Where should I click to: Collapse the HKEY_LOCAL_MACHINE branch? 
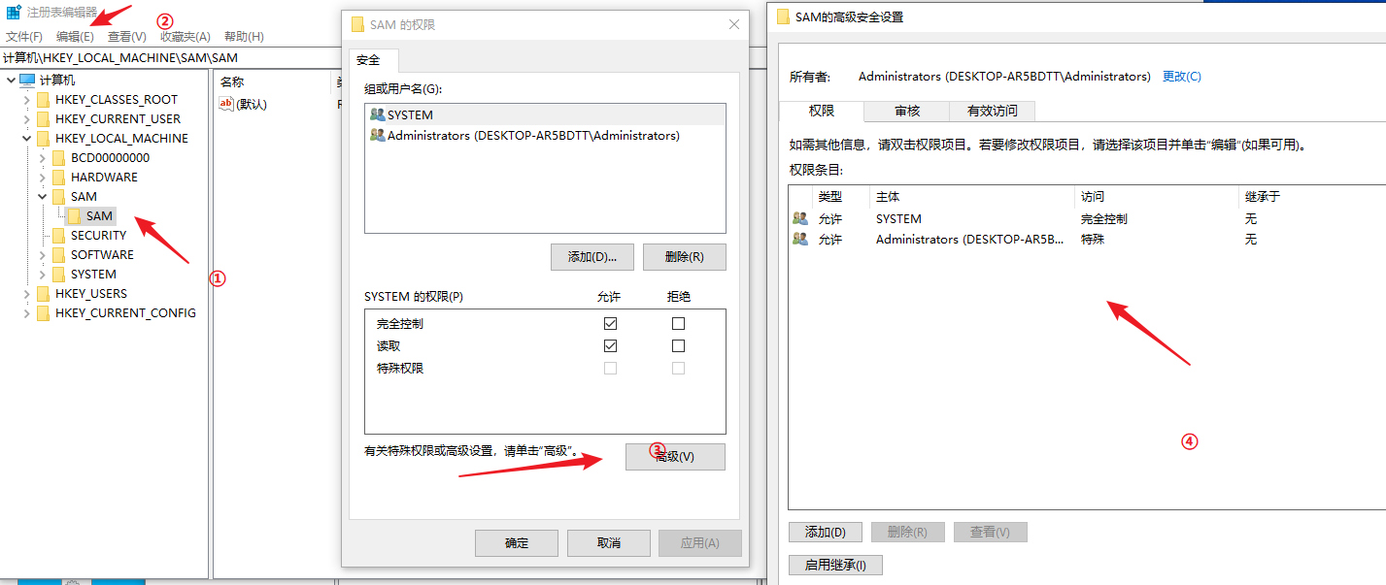[26, 139]
